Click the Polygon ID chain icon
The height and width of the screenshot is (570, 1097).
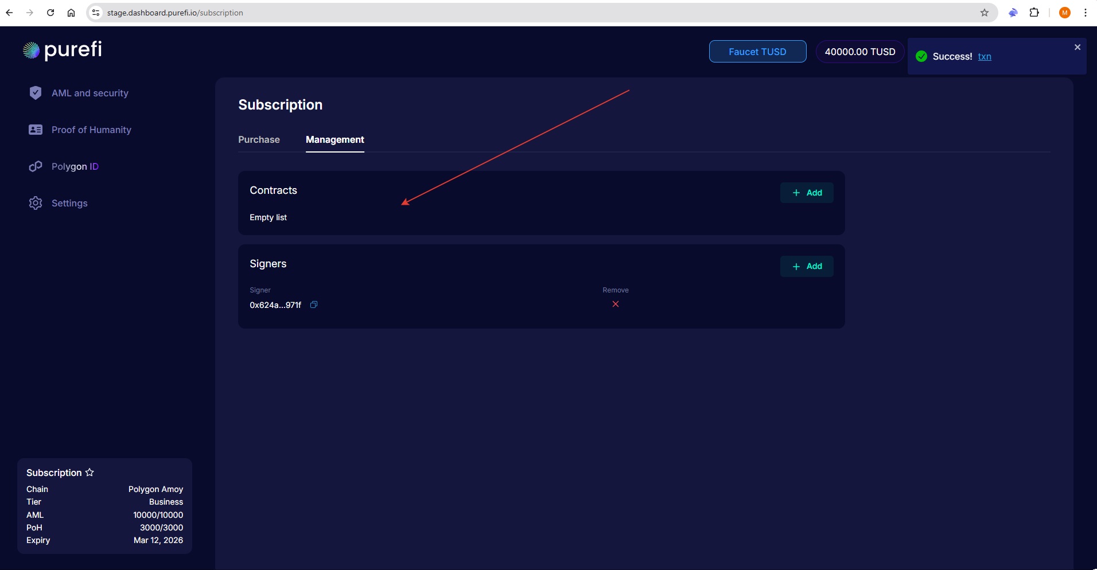(36, 166)
